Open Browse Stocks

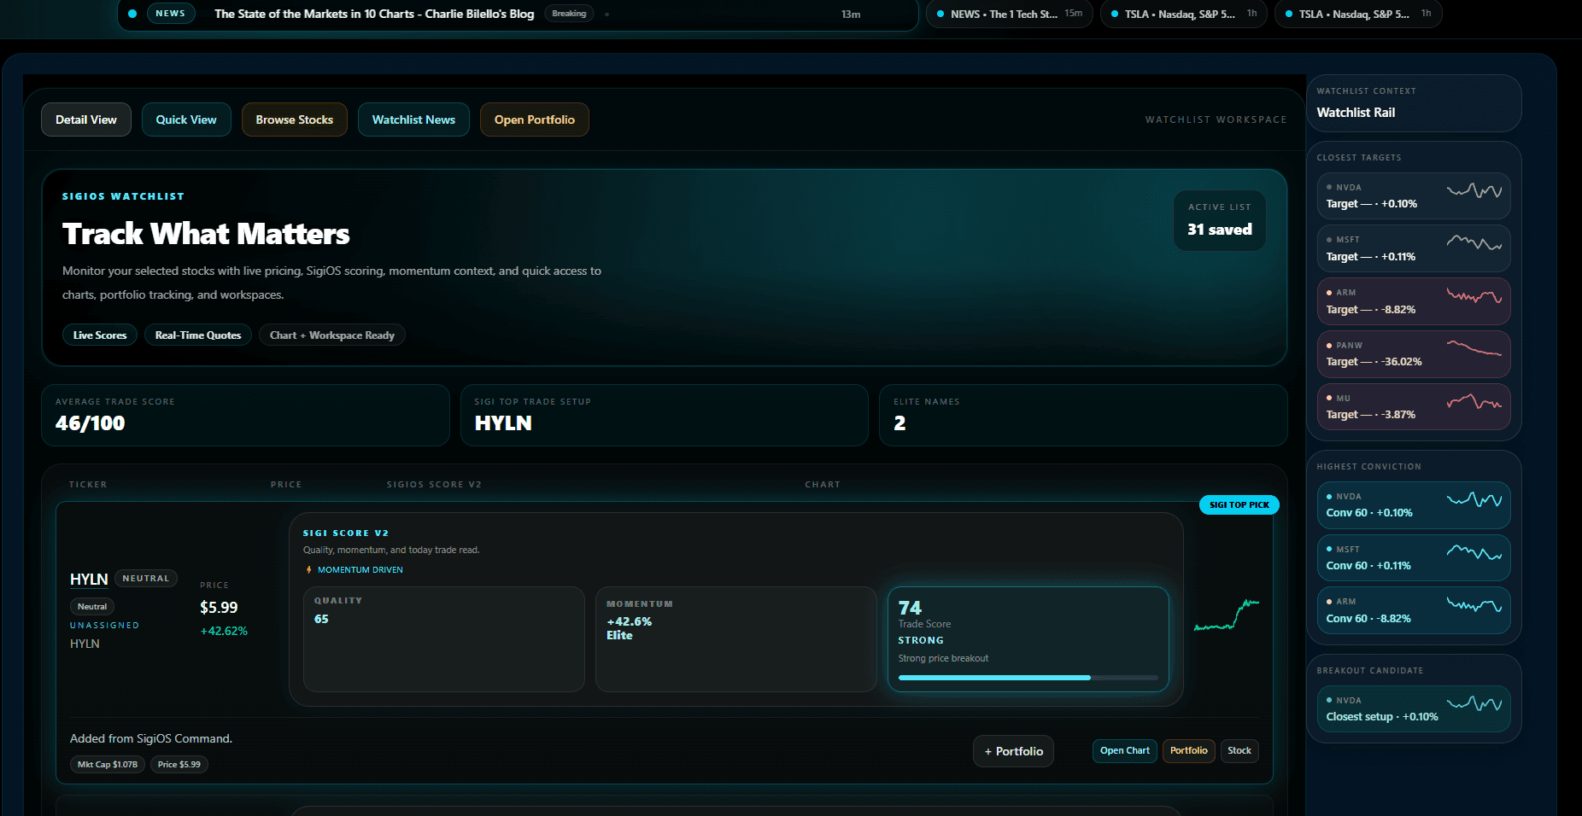295,119
